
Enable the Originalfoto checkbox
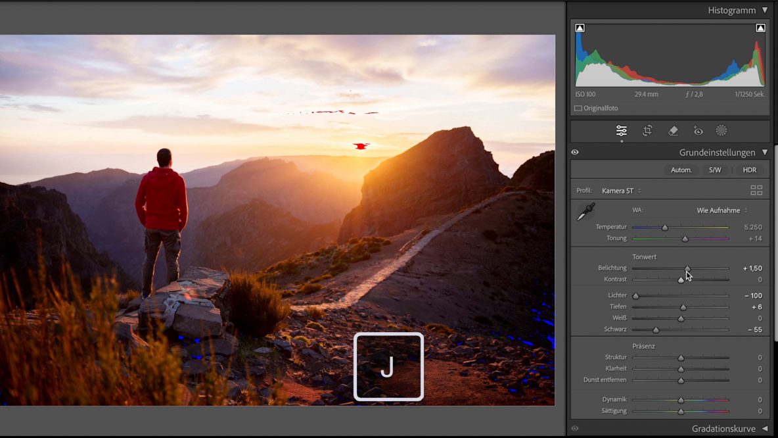(578, 109)
